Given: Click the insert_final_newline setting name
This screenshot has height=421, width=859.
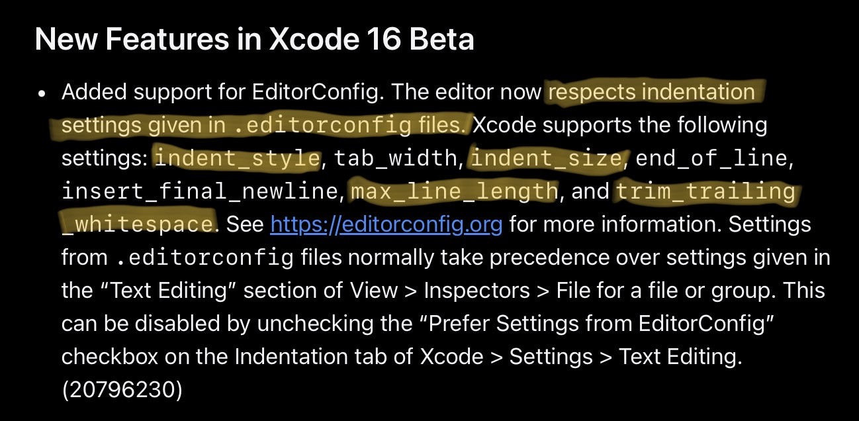Looking at the screenshot, I should point(201,192).
